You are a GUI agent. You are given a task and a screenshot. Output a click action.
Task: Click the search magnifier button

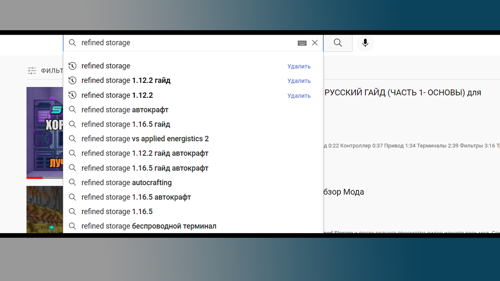[338, 43]
